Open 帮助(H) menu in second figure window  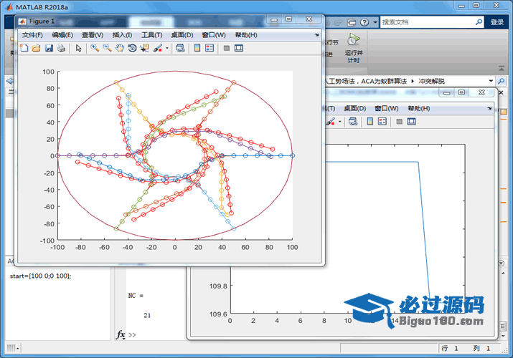(419, 108)
